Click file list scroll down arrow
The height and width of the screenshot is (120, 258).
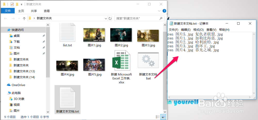(165, 112)
